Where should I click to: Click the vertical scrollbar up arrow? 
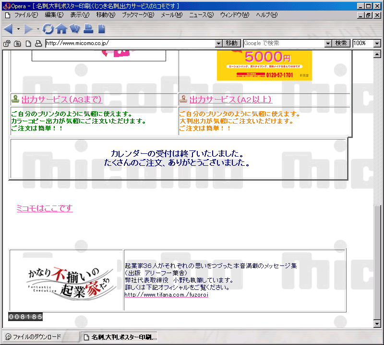click(x=377, y=54)
